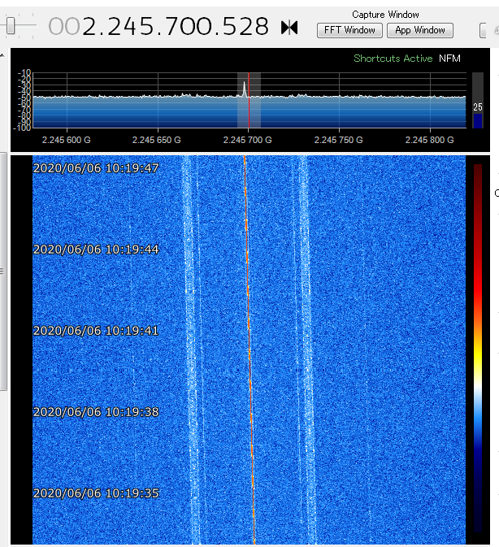The image size is (499, 547).
Task: Click the waterfall timestamp 10:19:44
Action: 96,250
